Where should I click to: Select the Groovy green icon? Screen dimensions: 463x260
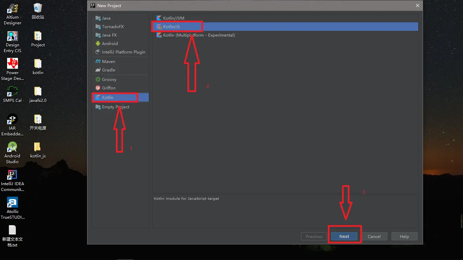coord(98,80)
